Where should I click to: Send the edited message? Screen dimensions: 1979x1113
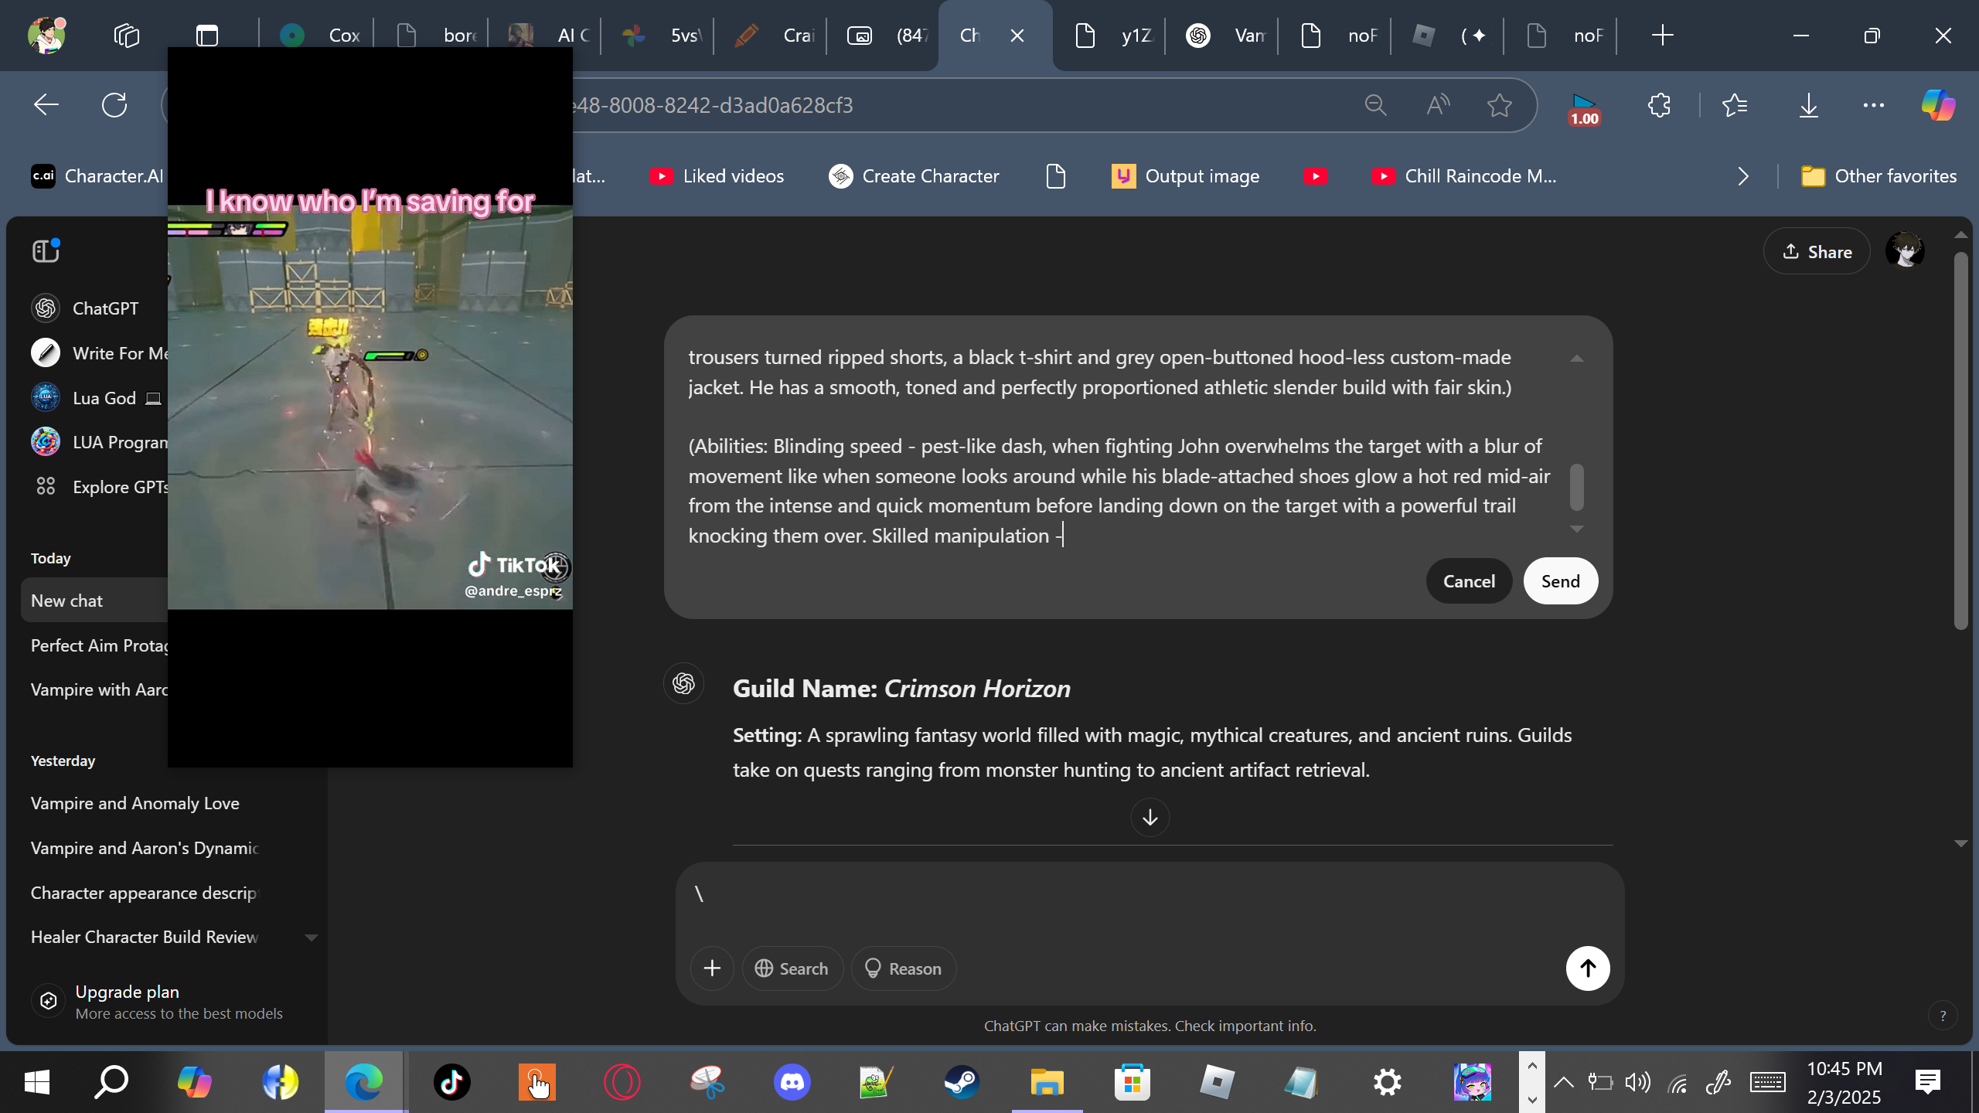(1561, 581)
